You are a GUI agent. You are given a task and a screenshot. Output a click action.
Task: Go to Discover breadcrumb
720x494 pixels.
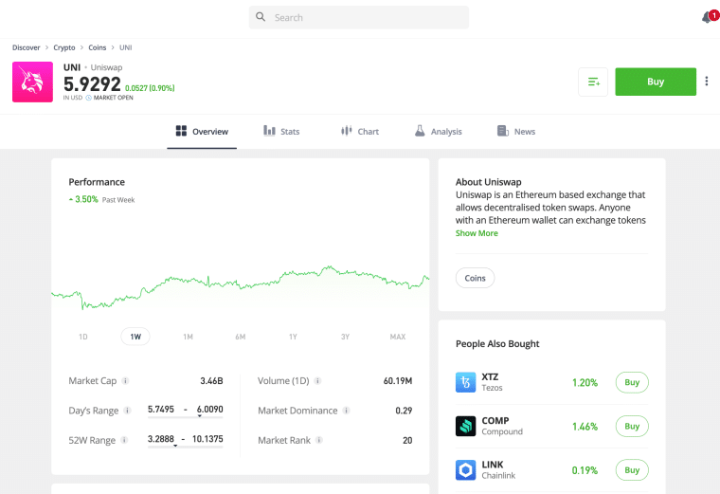point(27,47)
